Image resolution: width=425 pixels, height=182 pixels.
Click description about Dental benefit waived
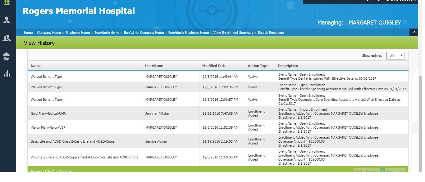[327, 77]
